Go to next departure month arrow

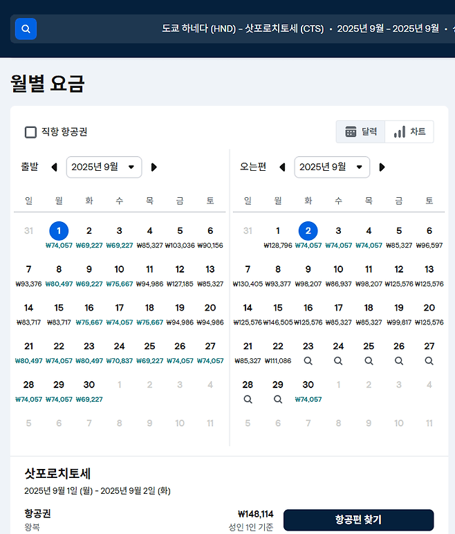tap(154, 167)
